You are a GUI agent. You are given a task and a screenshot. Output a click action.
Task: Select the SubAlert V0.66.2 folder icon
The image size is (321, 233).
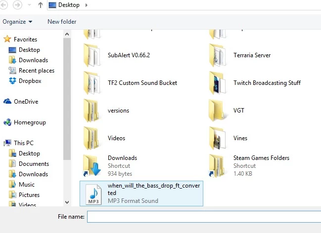pyautogui.click(x=92, y=55)
